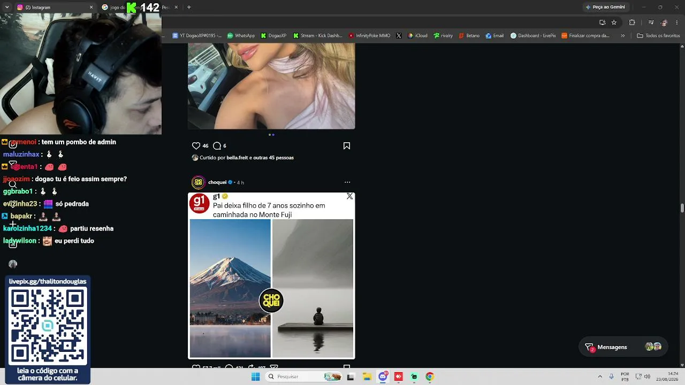
Task: Open the tab search dropdown arrow
Action: point(7,7)
